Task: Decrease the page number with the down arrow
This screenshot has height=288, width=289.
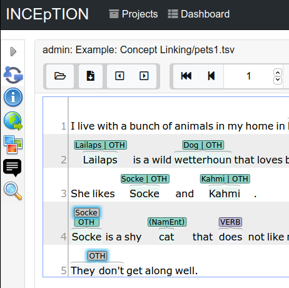Action: tap(278, 80)
